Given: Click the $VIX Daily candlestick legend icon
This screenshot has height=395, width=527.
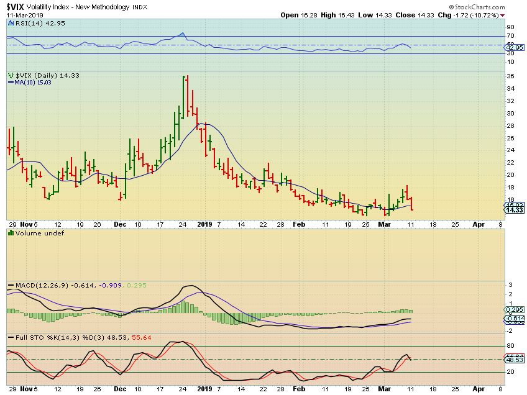Looking at the screenshot, I should [9, 75].
